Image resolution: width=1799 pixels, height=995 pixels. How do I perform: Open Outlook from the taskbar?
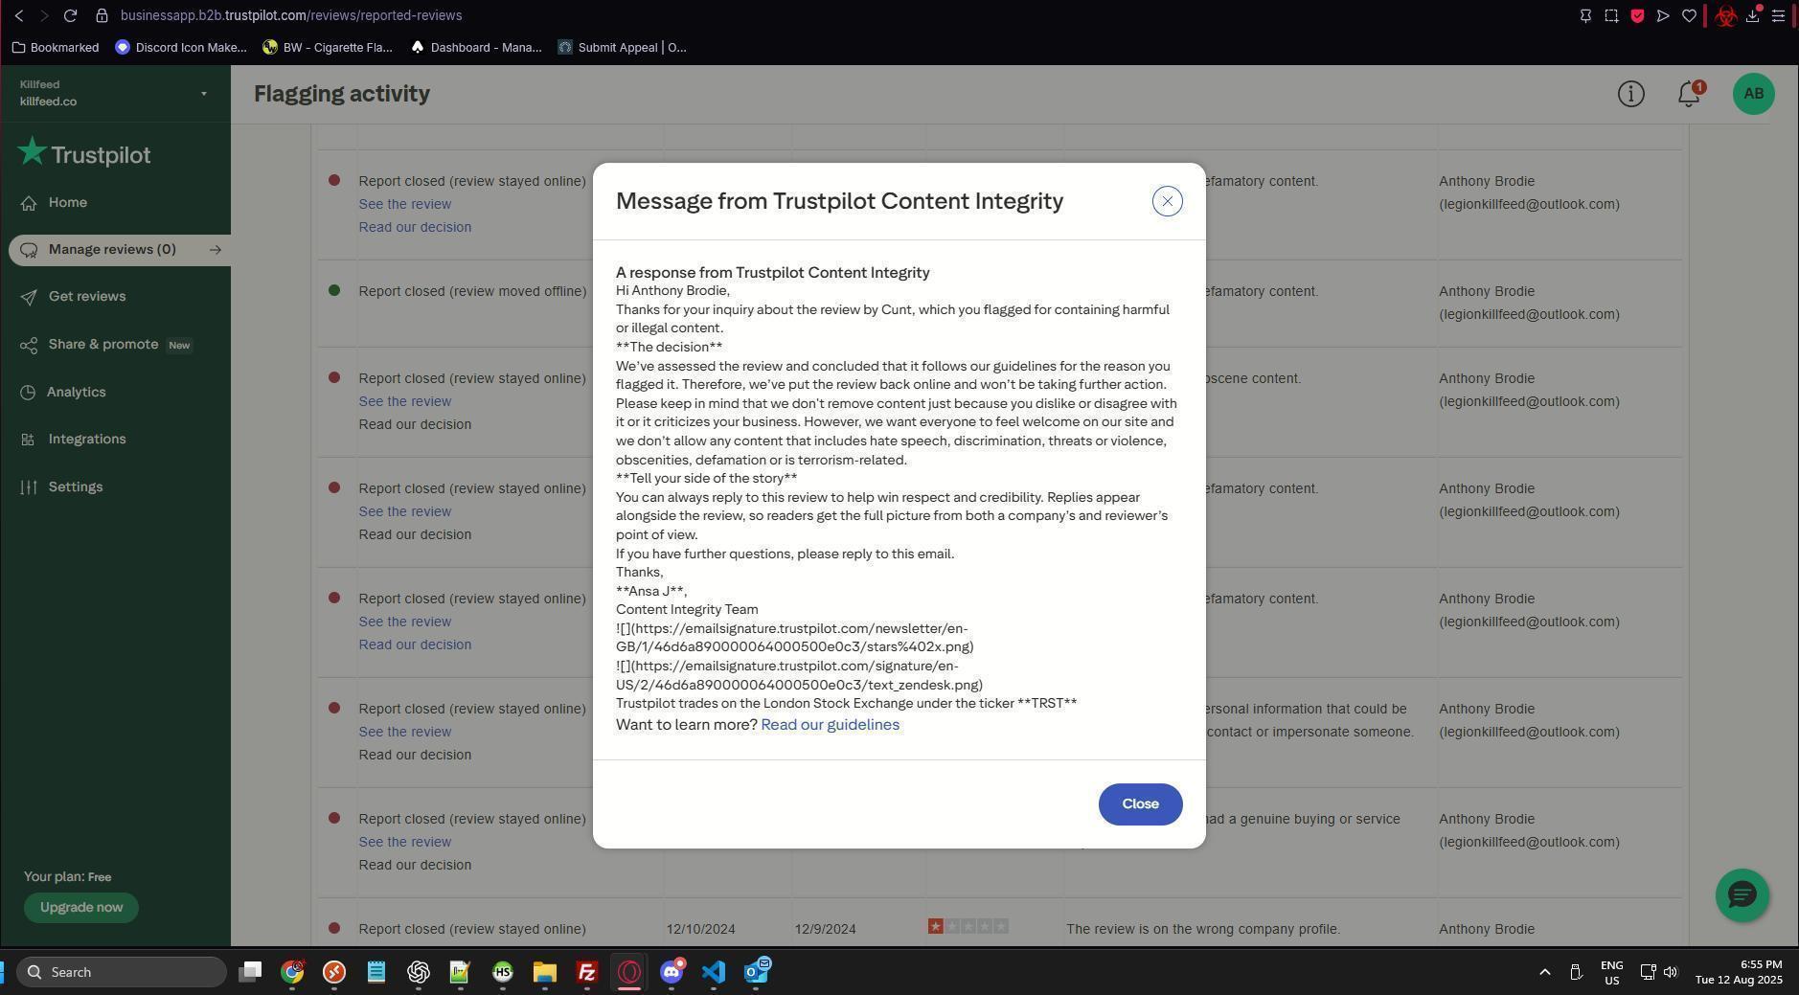[x=757, y=972]
